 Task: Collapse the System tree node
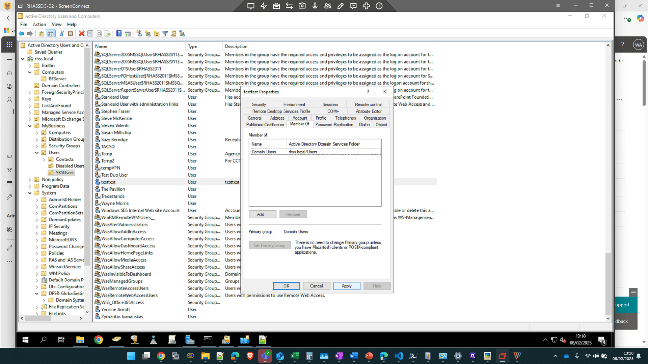[30, 193]
